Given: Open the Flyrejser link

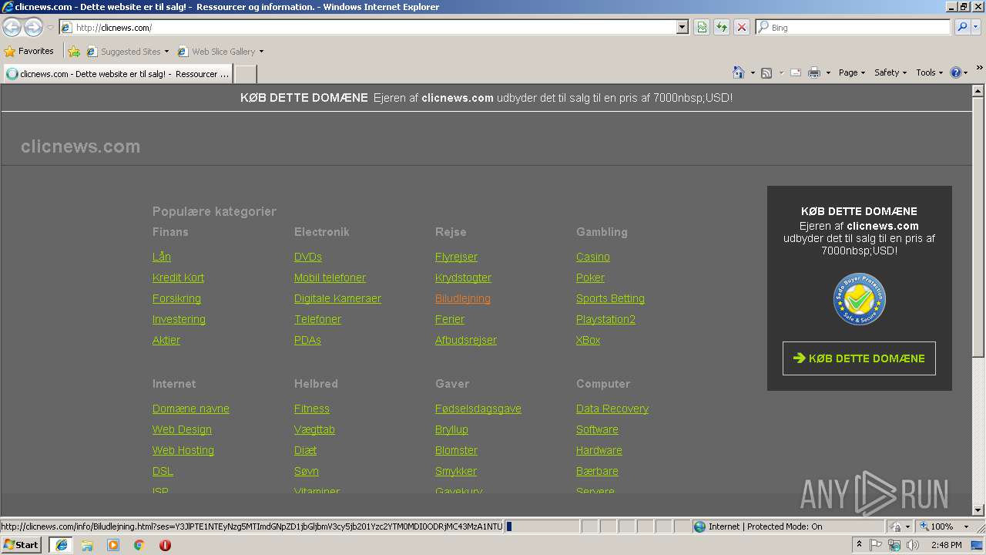Looking at the screenshot, I should (x=456, y=257).
